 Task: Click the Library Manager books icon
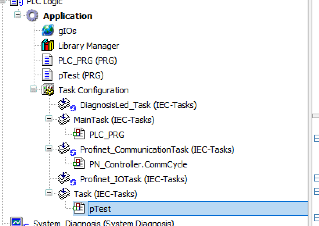click(48, 46)
